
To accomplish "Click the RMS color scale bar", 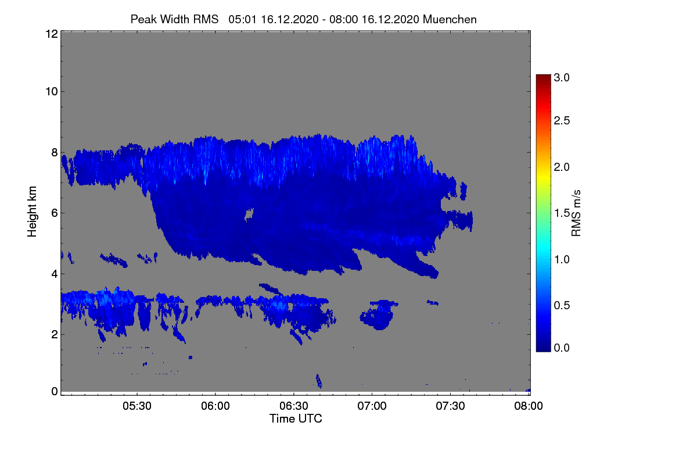I will (542, 213).
